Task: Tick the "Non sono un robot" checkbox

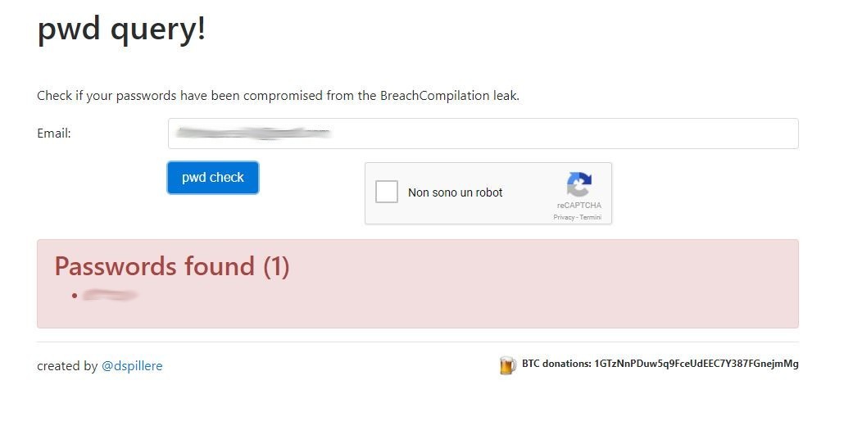Action: pyautogui.click(x=387, y=192)
